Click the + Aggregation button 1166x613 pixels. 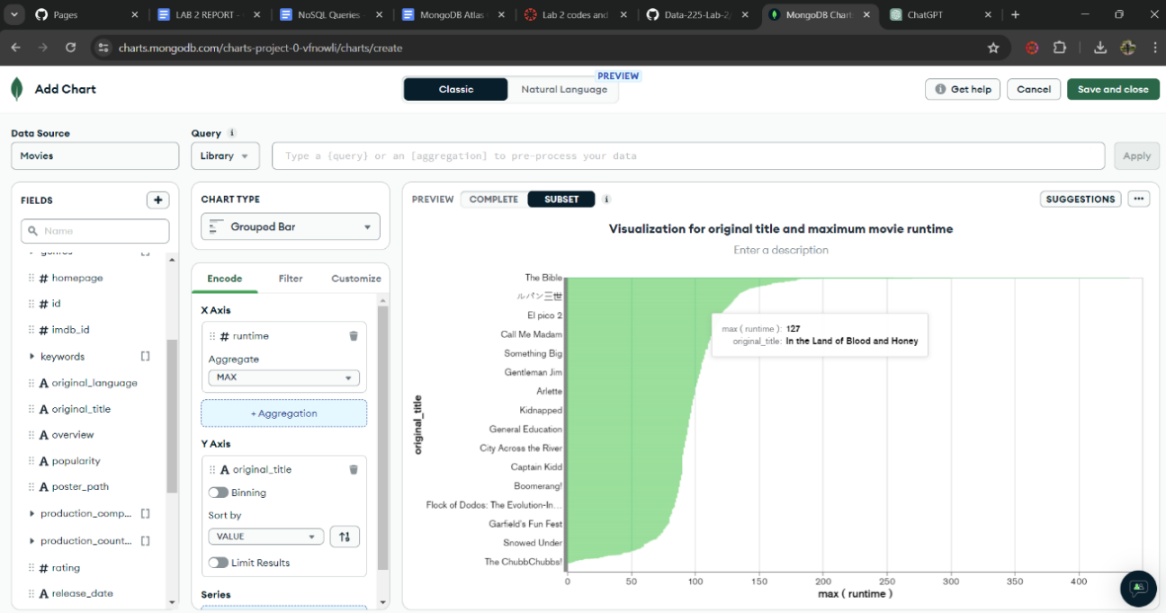(283, 413)
